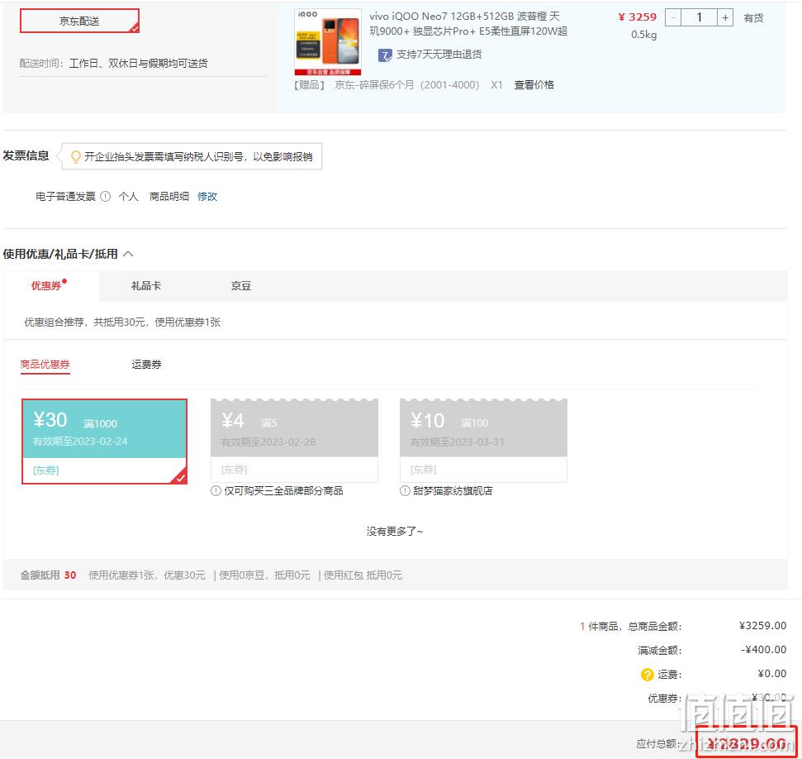Click the quantity input field
The width and height of the screenshot is (802, 759).
point(700,17)
